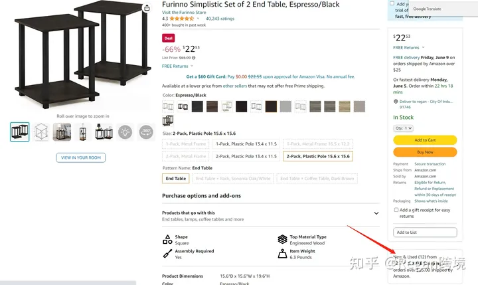
Task: Click the Deal badge
Action: [169, 39]
